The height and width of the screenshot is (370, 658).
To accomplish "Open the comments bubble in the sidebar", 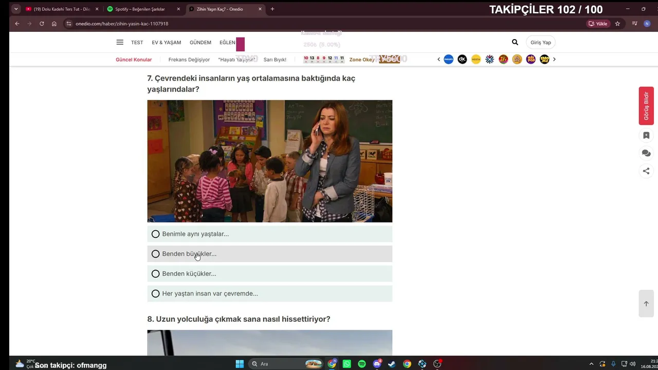I will (x=646, y=153).
